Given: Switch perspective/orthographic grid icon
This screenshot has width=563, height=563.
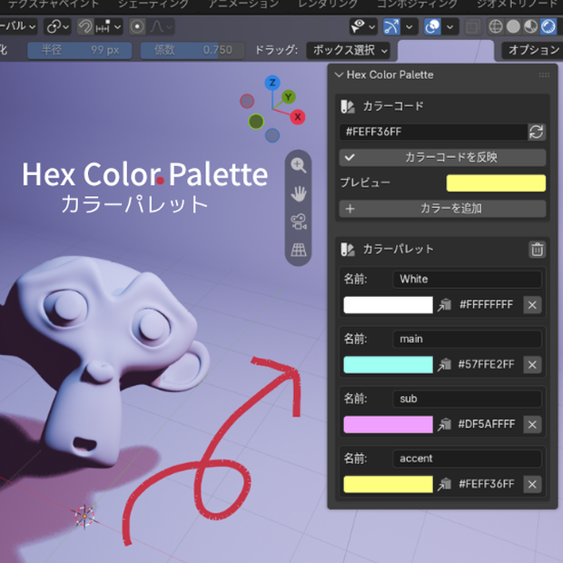Looking at the screenshot, I should coord(299,250).
